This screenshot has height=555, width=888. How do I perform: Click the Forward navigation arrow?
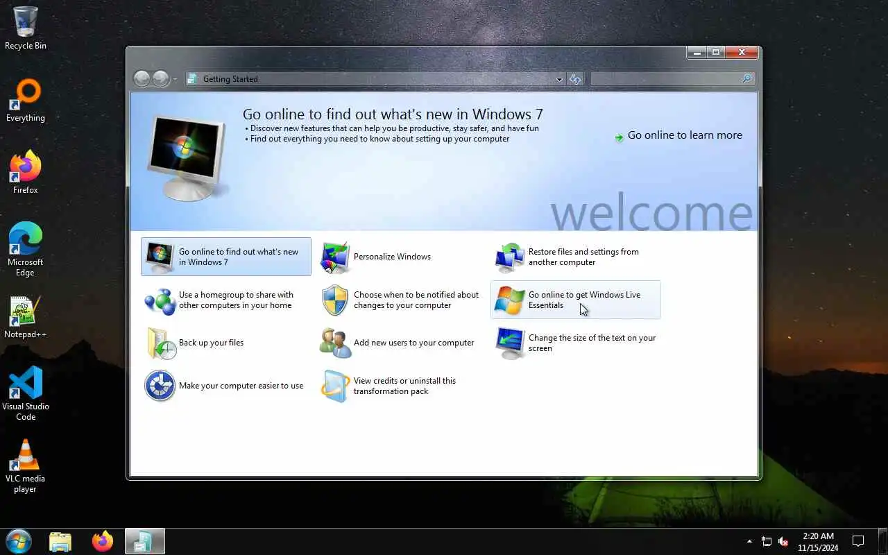coord(160,79)
